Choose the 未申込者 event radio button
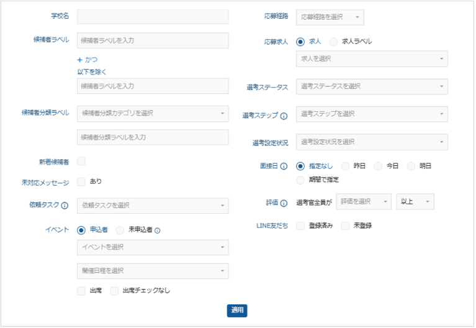The width and height of the screenshot is (476, 328). pos(120,230)
